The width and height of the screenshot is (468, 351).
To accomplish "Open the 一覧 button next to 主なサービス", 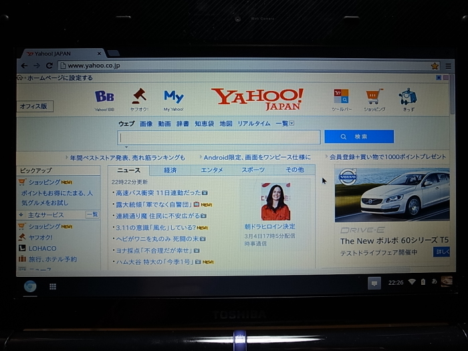I will point(92,215).
